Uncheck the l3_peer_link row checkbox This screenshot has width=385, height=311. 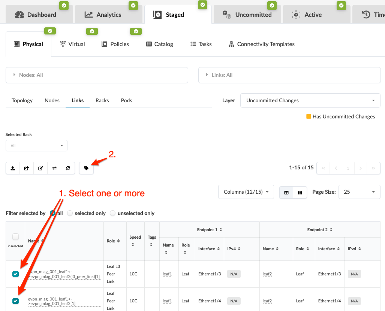coord(15,274)
